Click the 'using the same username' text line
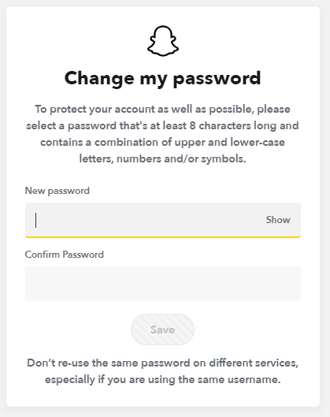 (162, 379)
